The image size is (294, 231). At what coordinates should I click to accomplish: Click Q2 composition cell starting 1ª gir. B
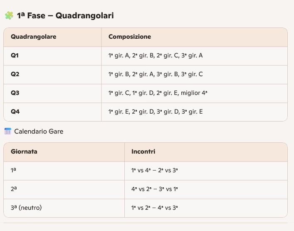point(156,74)
